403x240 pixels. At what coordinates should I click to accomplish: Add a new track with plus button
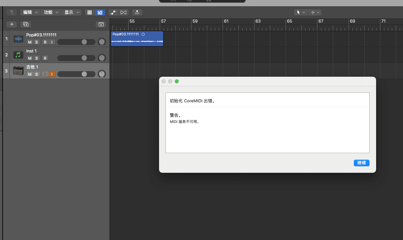pyautogui.click(x=12, y=24)
